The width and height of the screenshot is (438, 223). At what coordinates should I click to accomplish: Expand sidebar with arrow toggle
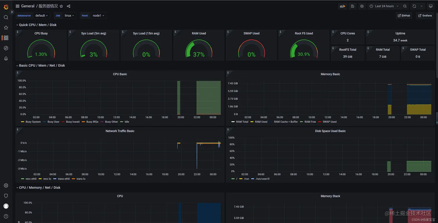coord(12,12)
